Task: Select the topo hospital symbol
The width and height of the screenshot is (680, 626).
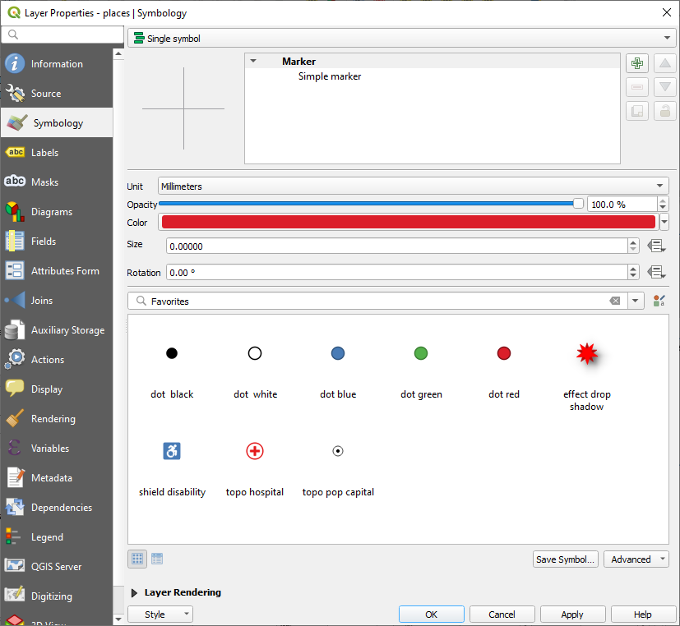Action: 255,451
